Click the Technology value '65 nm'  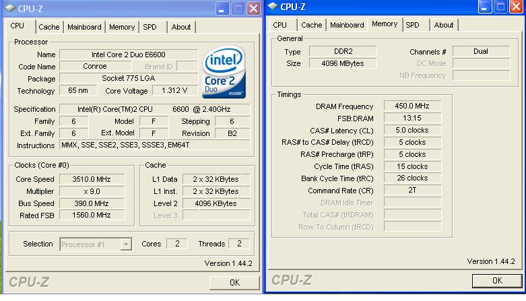click(x=78, y=90)
